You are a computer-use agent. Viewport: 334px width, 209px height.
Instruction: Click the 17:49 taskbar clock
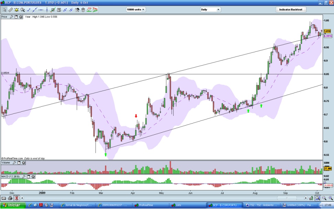(x=328, y=205)
